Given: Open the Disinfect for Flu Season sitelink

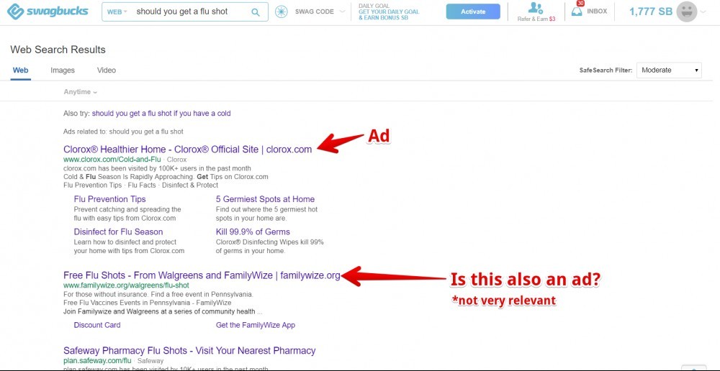Looking at the screenshot, I should [118, 232].
